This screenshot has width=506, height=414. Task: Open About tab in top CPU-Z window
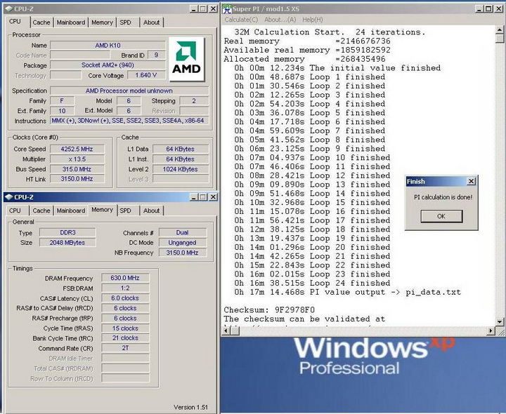(x=151, y=22)
